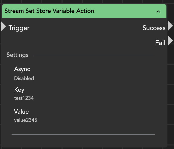Click the Fail output pin arrow

coord(170,41)
